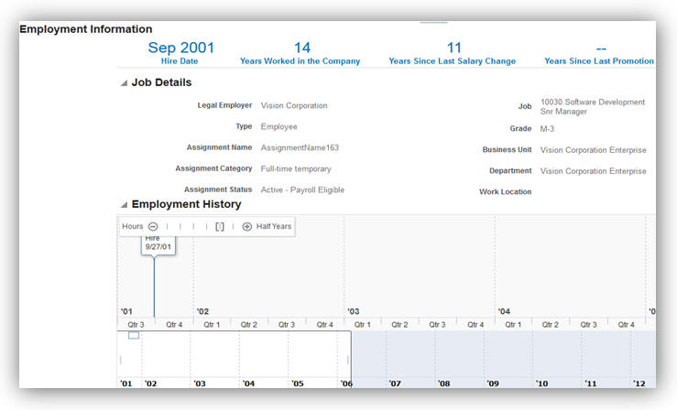Click Qtr 4 under year '04

click(626, 325)
